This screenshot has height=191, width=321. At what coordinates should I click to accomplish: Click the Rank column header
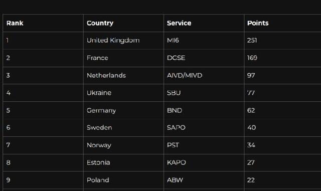click(15, 23)
